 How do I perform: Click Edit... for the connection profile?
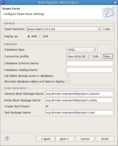pyautogui.click(x=97, y=56)
